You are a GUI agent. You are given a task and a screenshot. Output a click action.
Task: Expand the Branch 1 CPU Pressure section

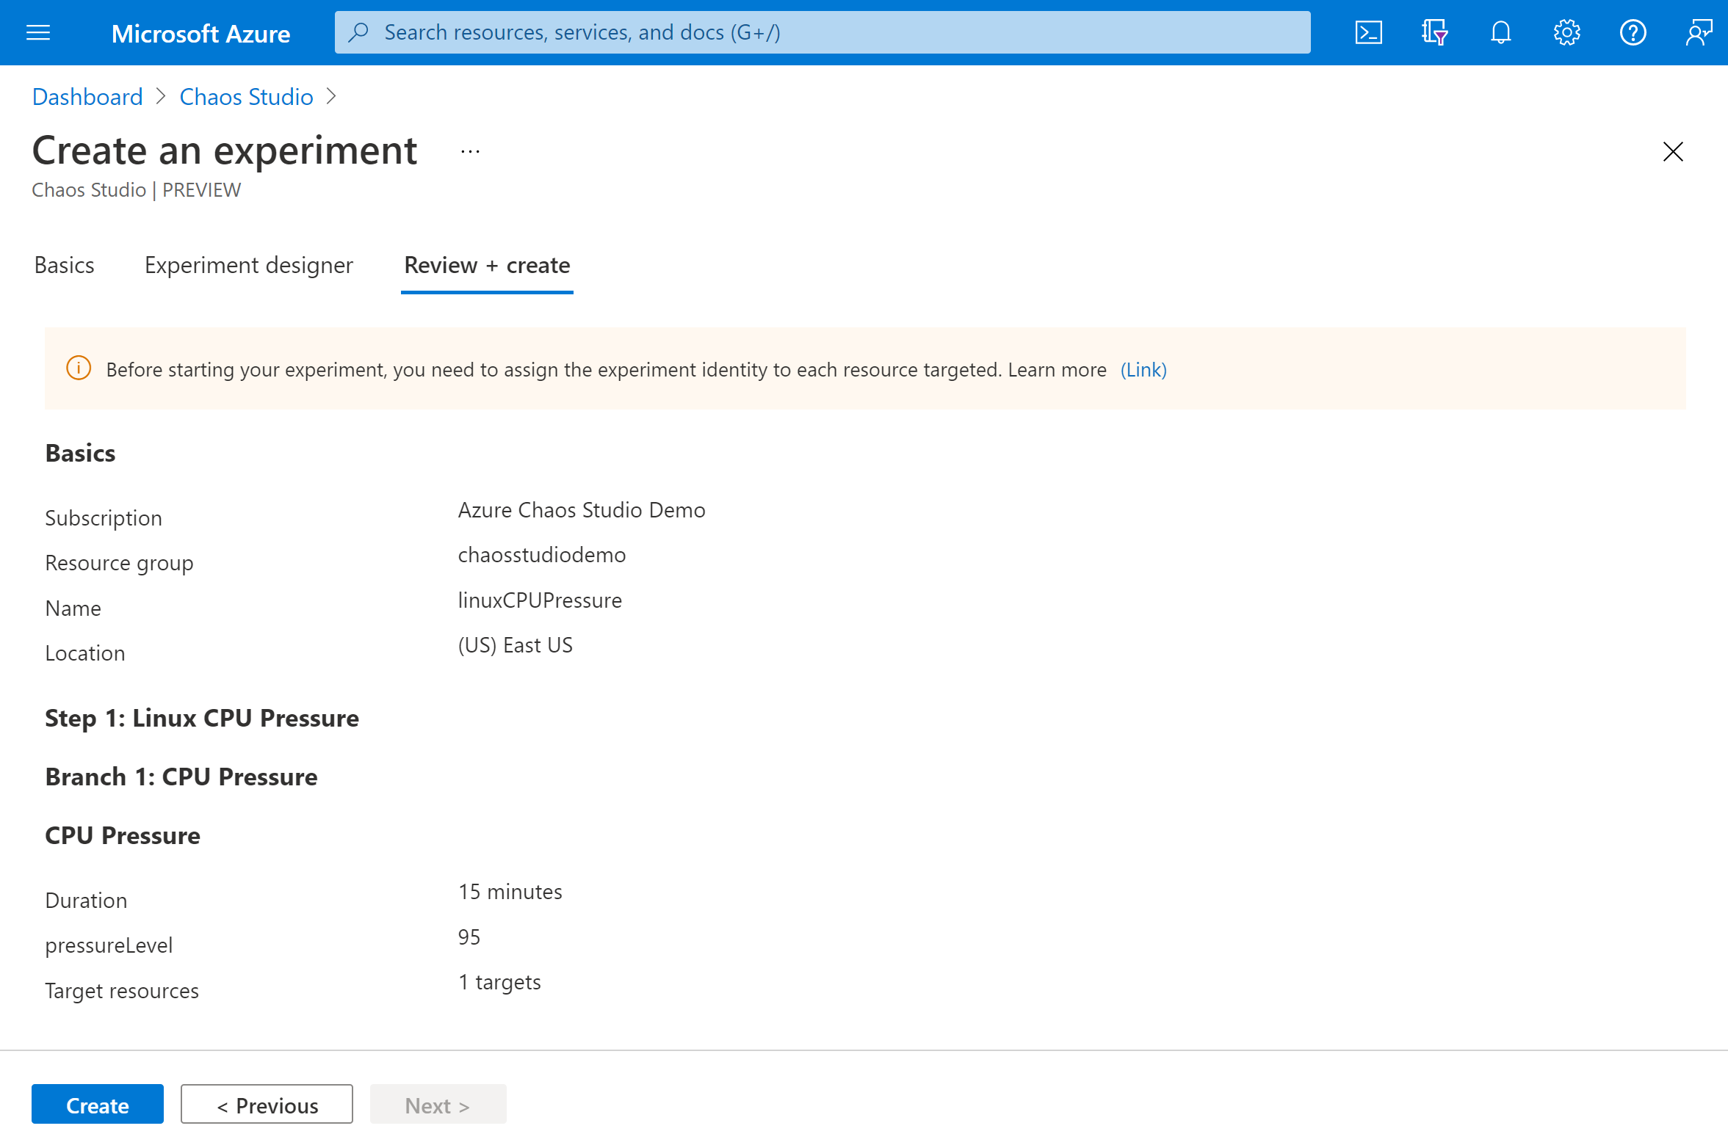click(180, 776)
